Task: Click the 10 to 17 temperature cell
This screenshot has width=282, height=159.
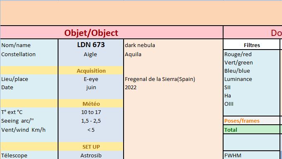Action: click(x=91, y=112)
